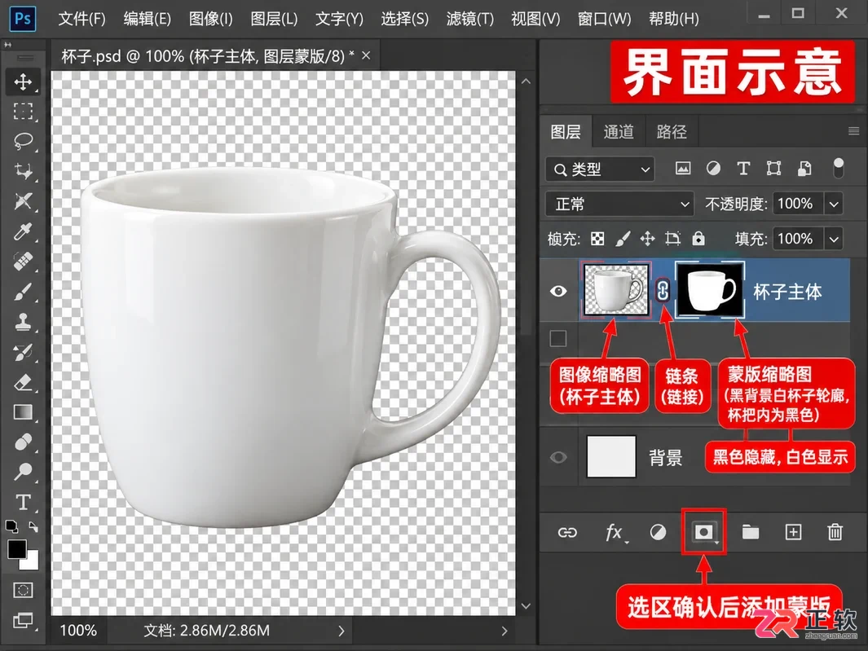Swap foreground and background colors
The height and width of the screenshot is (651, 868).
click(x=33, y=526)
